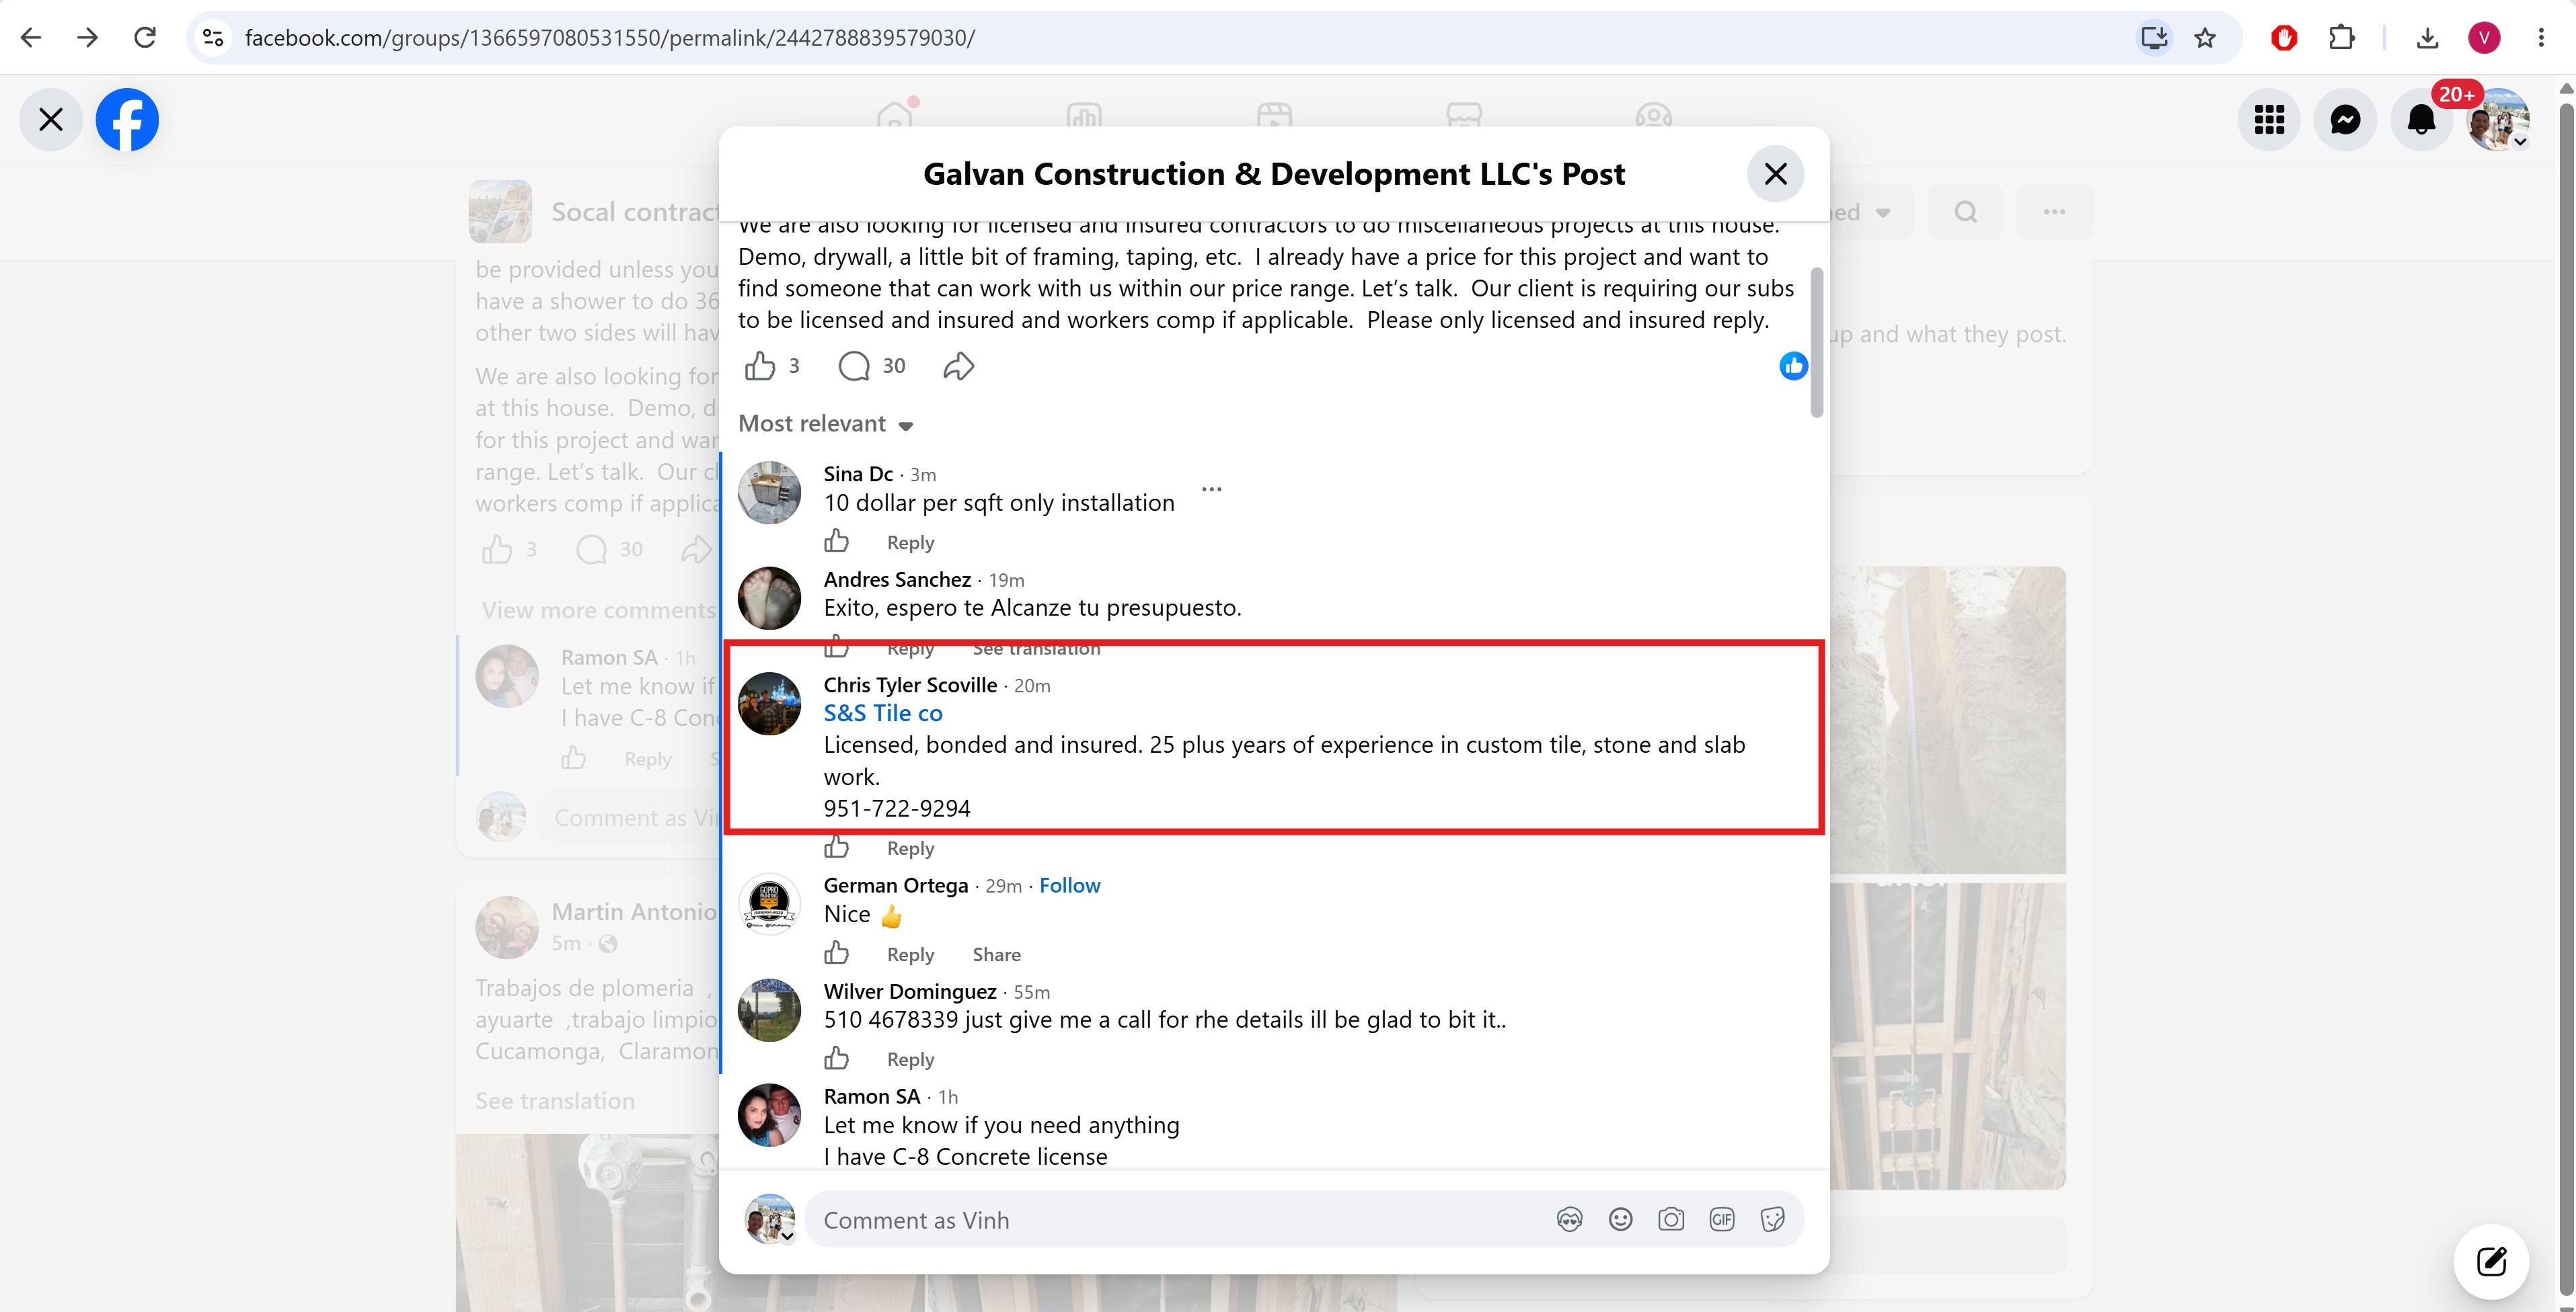The height and width of the screenshot is (1312, 2576).
Task: Open the S&S Tile co link
Action: 883,713
